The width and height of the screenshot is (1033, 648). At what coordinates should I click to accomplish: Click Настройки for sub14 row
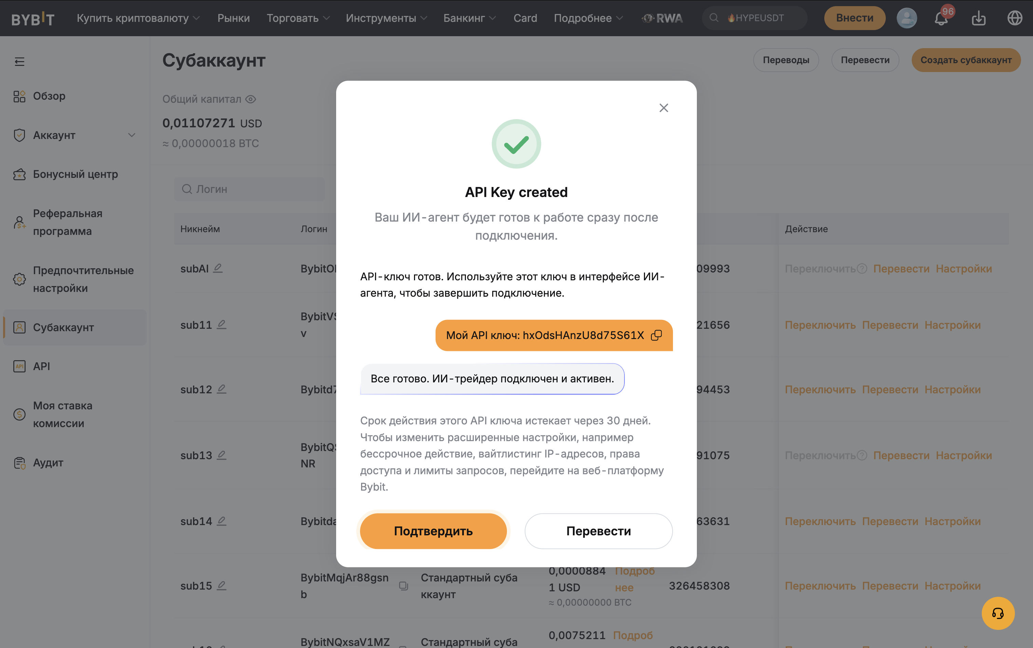(952, 522)
